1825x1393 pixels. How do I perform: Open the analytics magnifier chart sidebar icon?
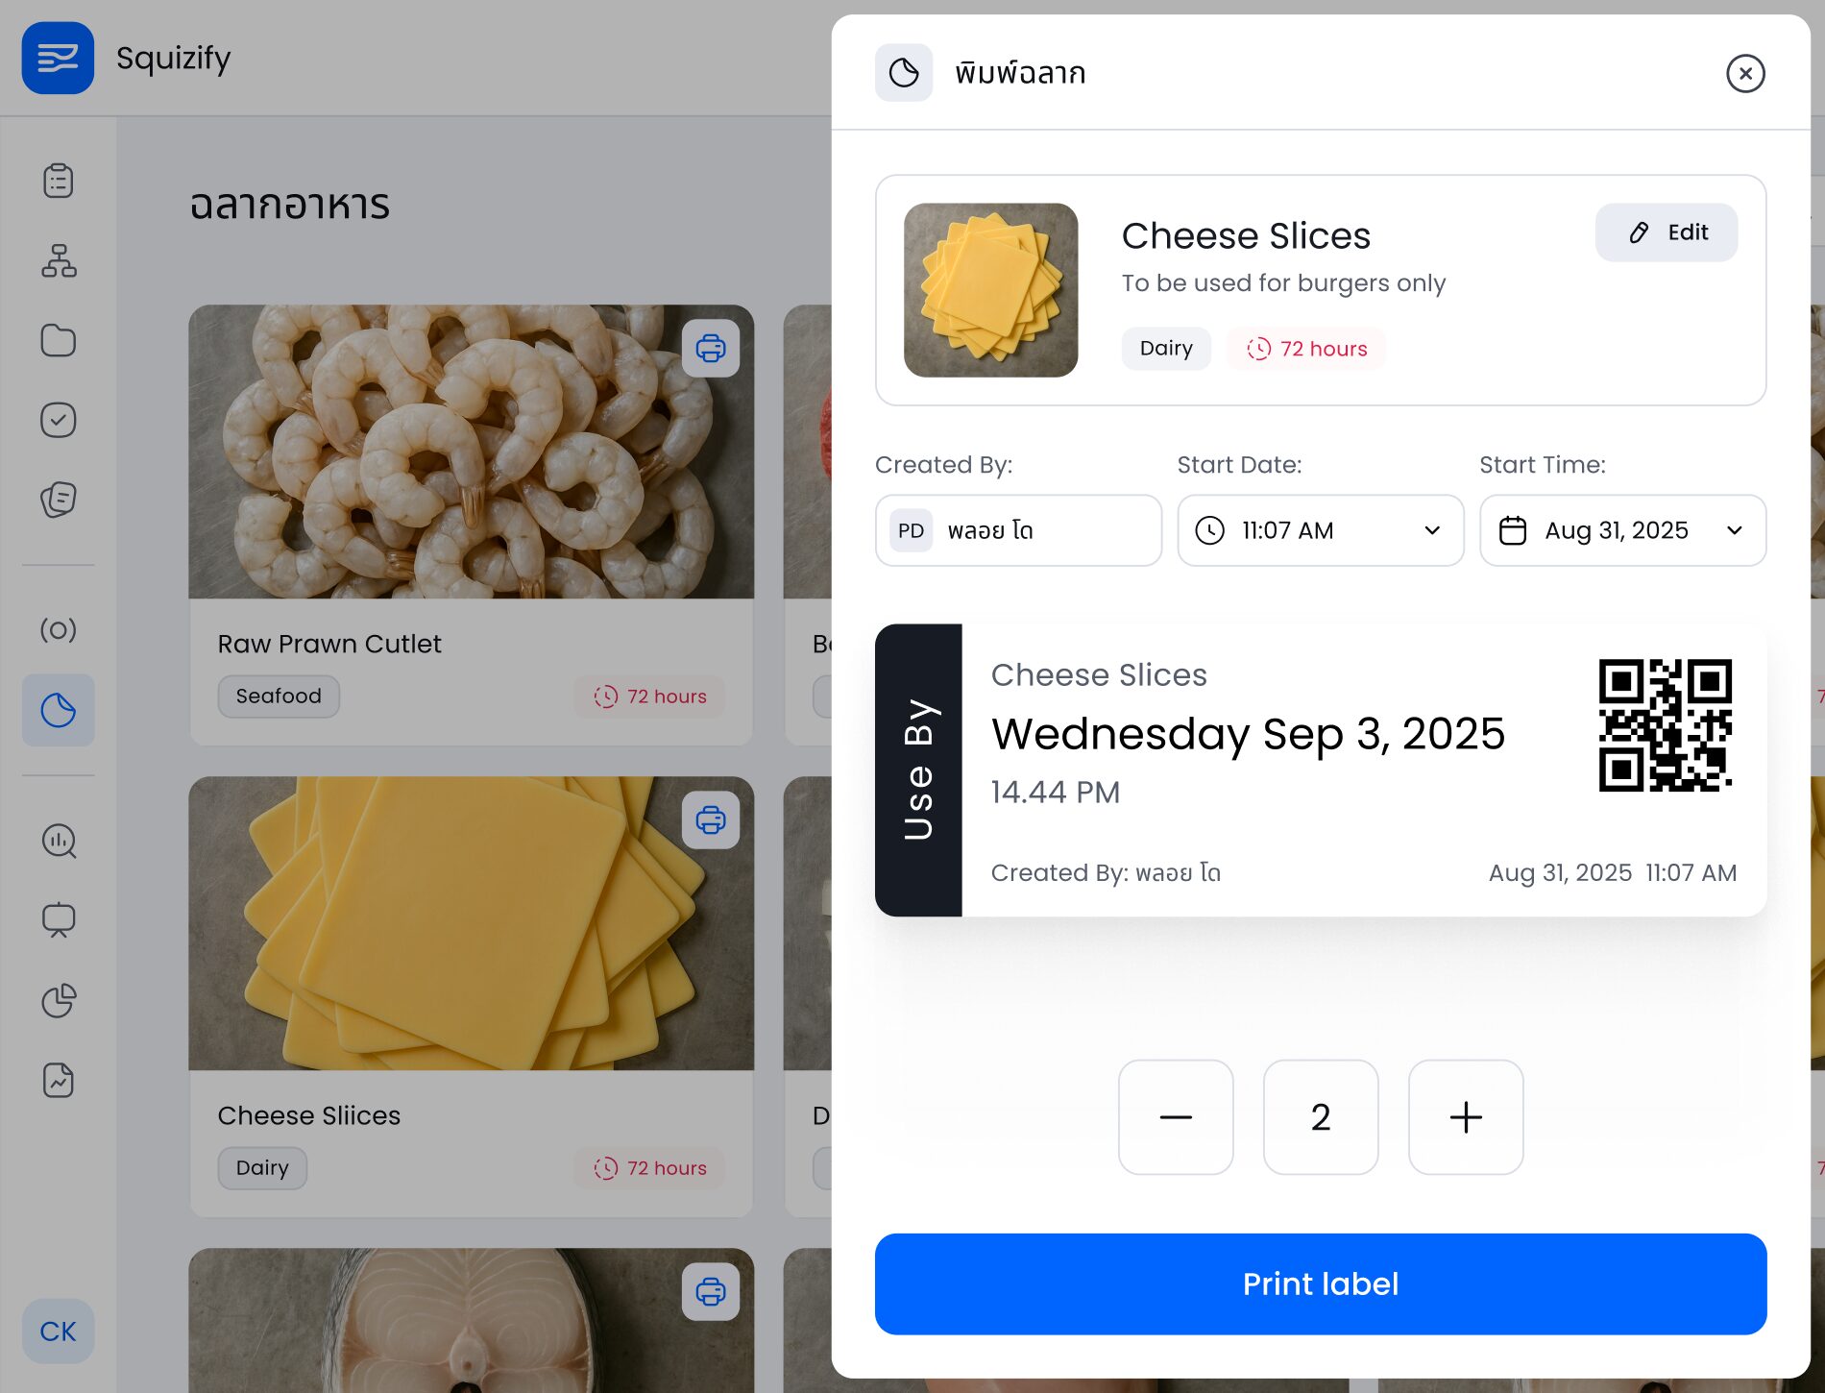coord(58,841)
